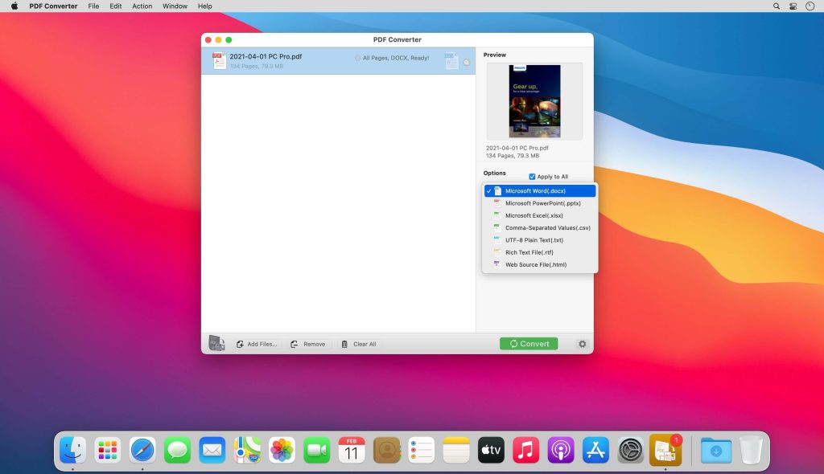Image resolution: width=824 pixels, height=474 pixels.
Task: Pick Web Source File(.html) from format list
Action: (x=537, y=264)
